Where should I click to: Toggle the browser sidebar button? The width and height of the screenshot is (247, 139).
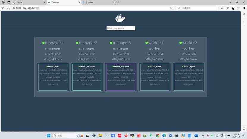pos(244,8)
